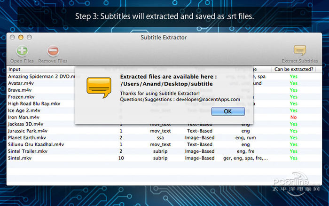Click the 'Yes' value for Sintel.mkv

(293, 158)
